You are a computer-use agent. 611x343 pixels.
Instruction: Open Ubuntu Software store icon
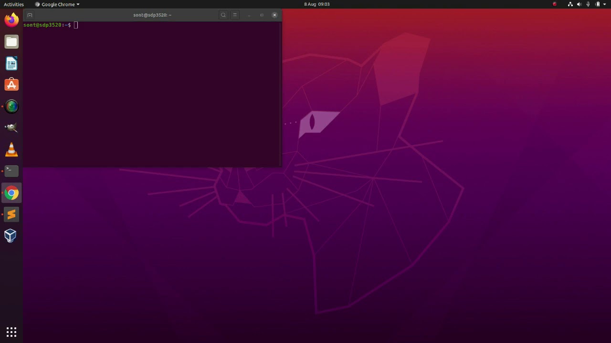(x=11, y=85)
